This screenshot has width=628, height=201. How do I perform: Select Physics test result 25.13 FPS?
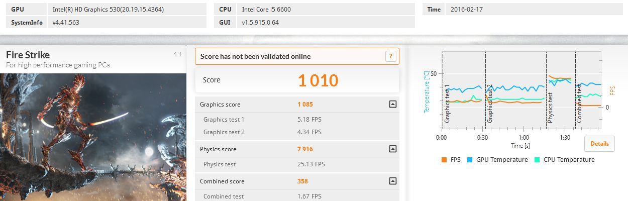tap(311, 164)
